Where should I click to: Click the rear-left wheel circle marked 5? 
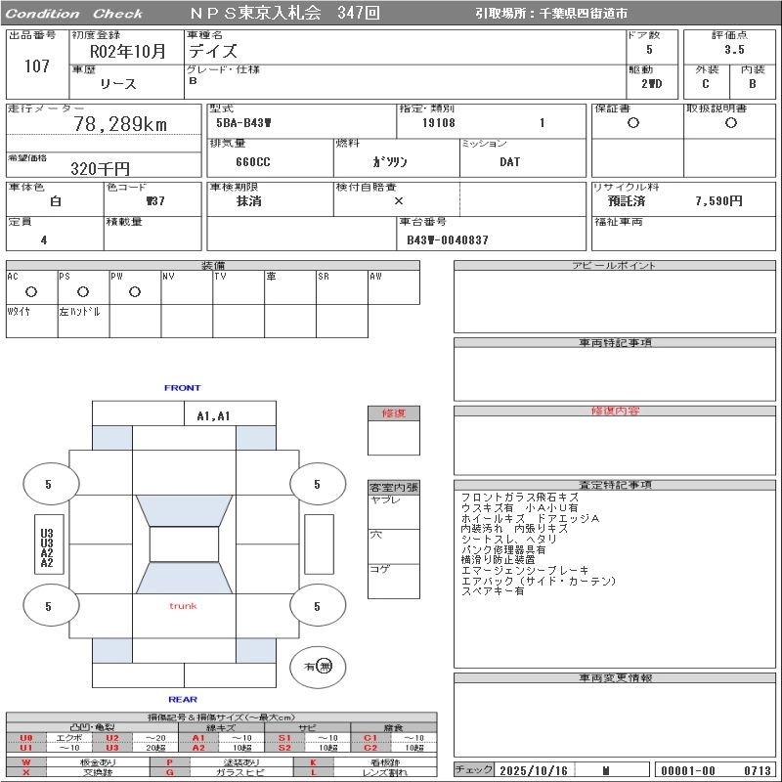click(49, 606)
